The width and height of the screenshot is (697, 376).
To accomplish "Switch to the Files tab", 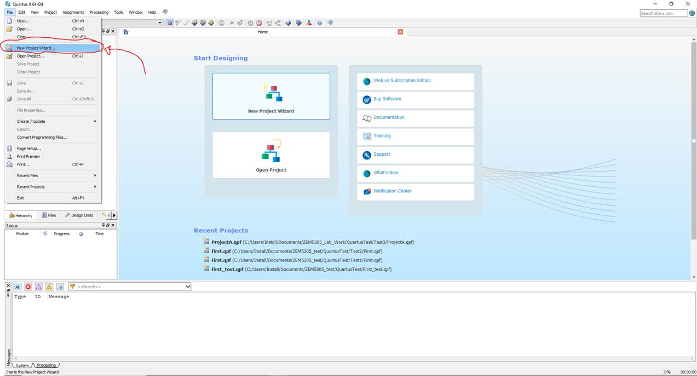I will pos(49,215).
